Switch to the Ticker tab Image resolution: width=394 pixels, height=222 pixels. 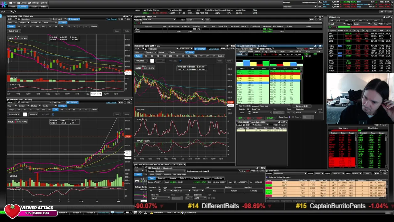(x=34, y=6)
